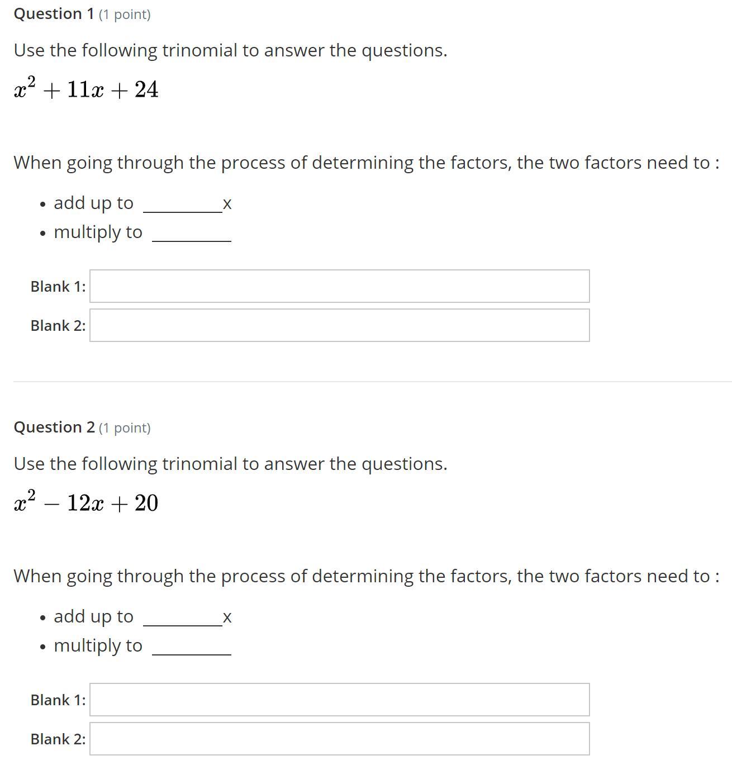Click Question 1's 'Use the following trinomial' instruction
The height and width of the screenshot is (765, 732).
tap(230, 50)
